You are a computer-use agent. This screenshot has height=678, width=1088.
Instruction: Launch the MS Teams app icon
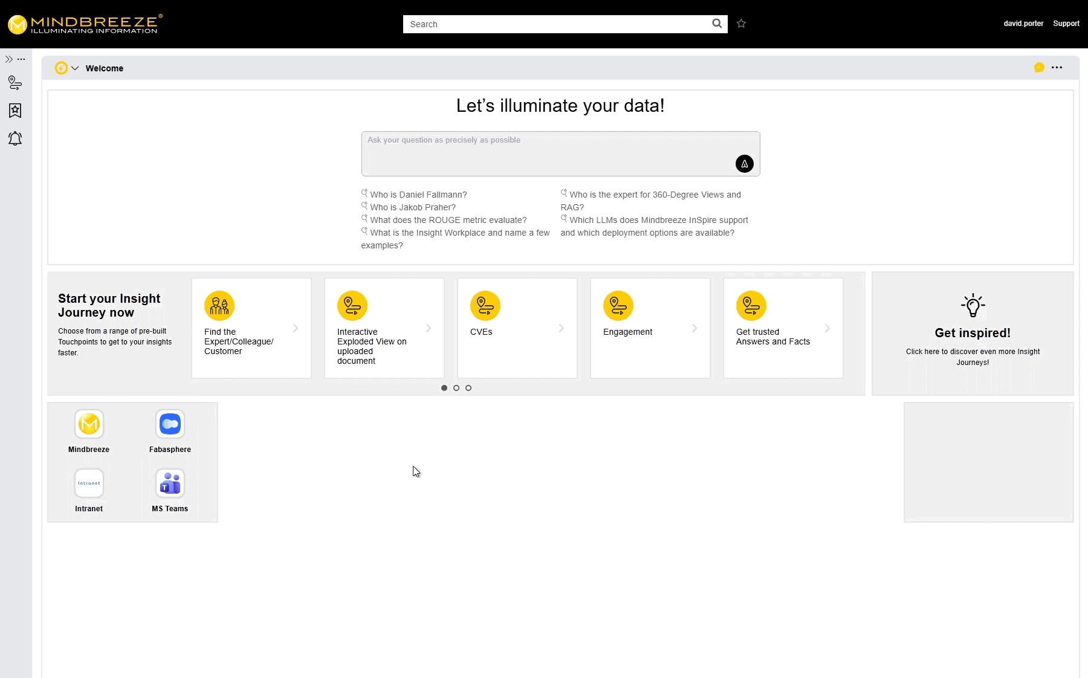(x=170, y=483)
